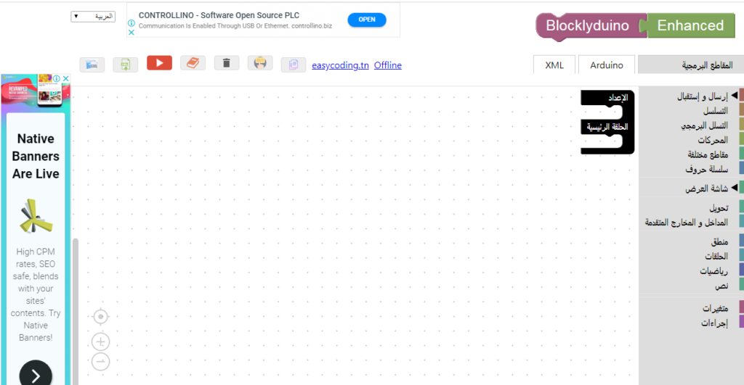Click the red YouTube play button
The height and width of the screenshot is (385, 744).
159,63
